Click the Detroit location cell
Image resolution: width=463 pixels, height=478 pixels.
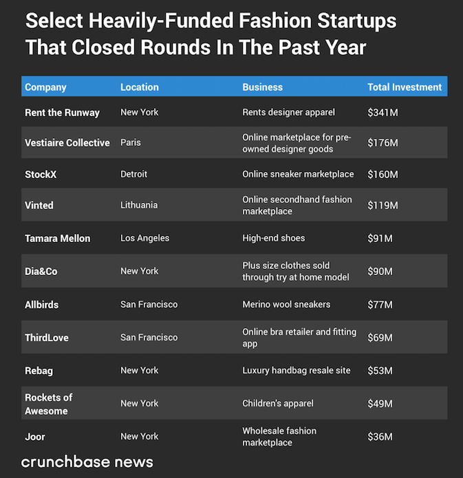pyautogui.click(x=134, y=175)
